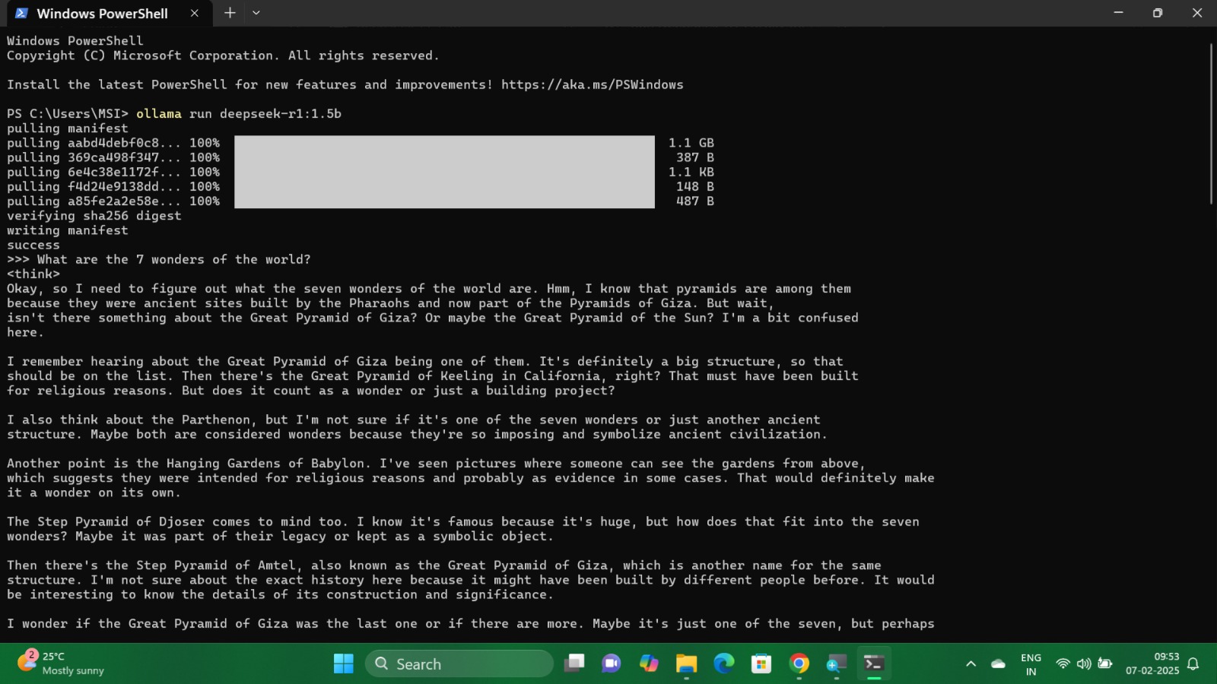Screen dimensions: 1217x684
Task: Open Task View from taskbar
Action: point(574,663)
